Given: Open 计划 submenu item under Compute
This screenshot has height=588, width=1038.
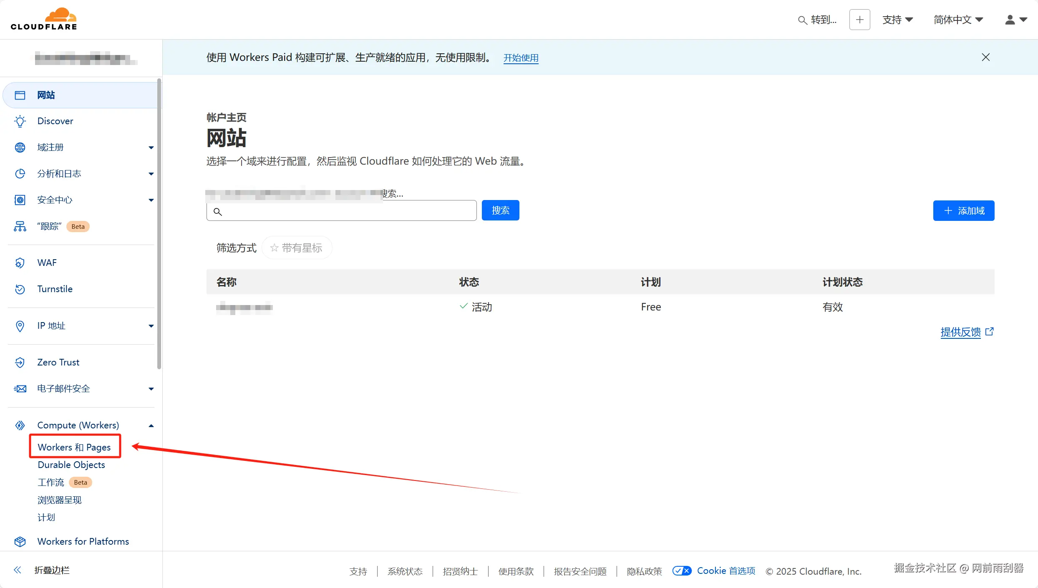Looking at the screenshot, I should [46, 517].
